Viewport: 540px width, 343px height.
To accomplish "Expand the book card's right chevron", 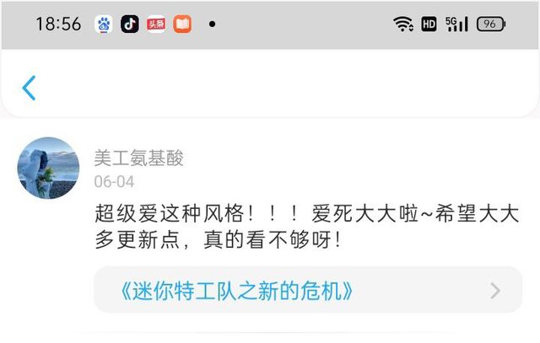I will pos(495,291).
